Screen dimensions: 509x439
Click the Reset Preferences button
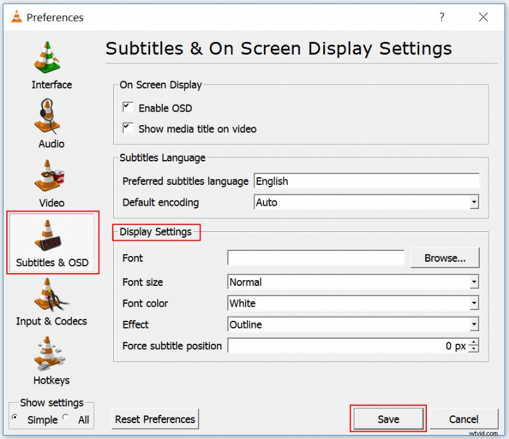coord(155,419)
